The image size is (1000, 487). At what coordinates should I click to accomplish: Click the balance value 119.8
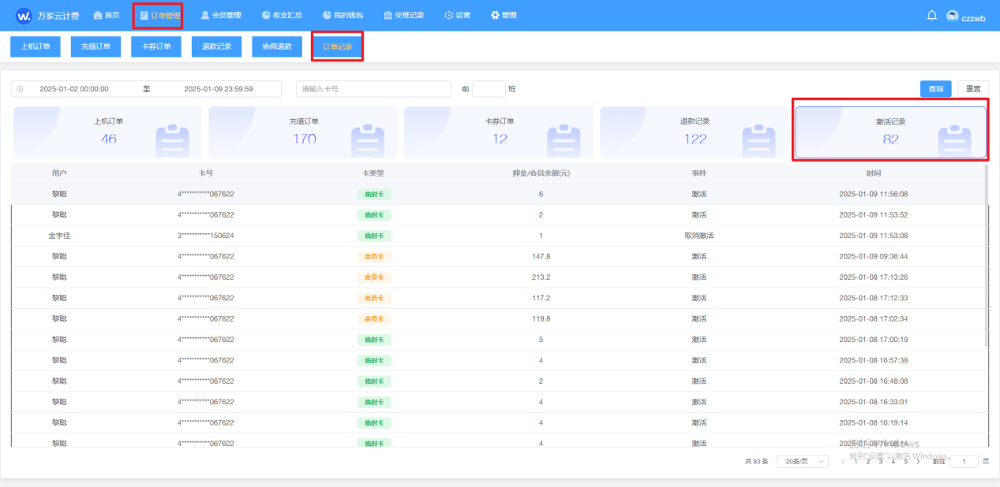pos(541,318)
